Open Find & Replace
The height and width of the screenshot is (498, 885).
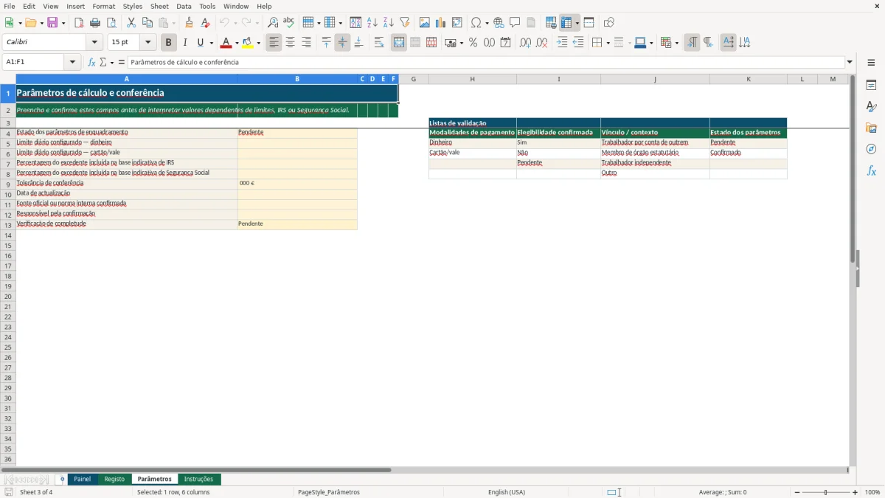coord(273,23)
